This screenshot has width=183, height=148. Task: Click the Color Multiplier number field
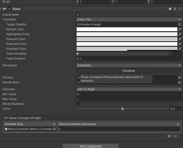pyautogui.click(x=176, y=54)
